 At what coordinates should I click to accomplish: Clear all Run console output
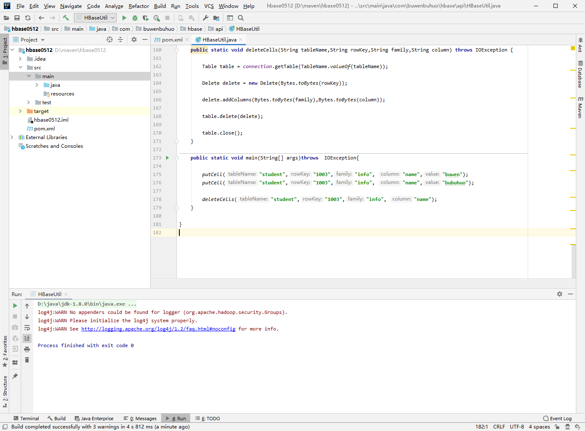click(27, 360)
